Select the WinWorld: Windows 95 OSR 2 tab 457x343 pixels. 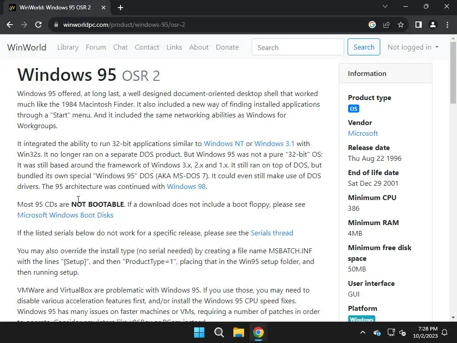[x=55, y=8]
